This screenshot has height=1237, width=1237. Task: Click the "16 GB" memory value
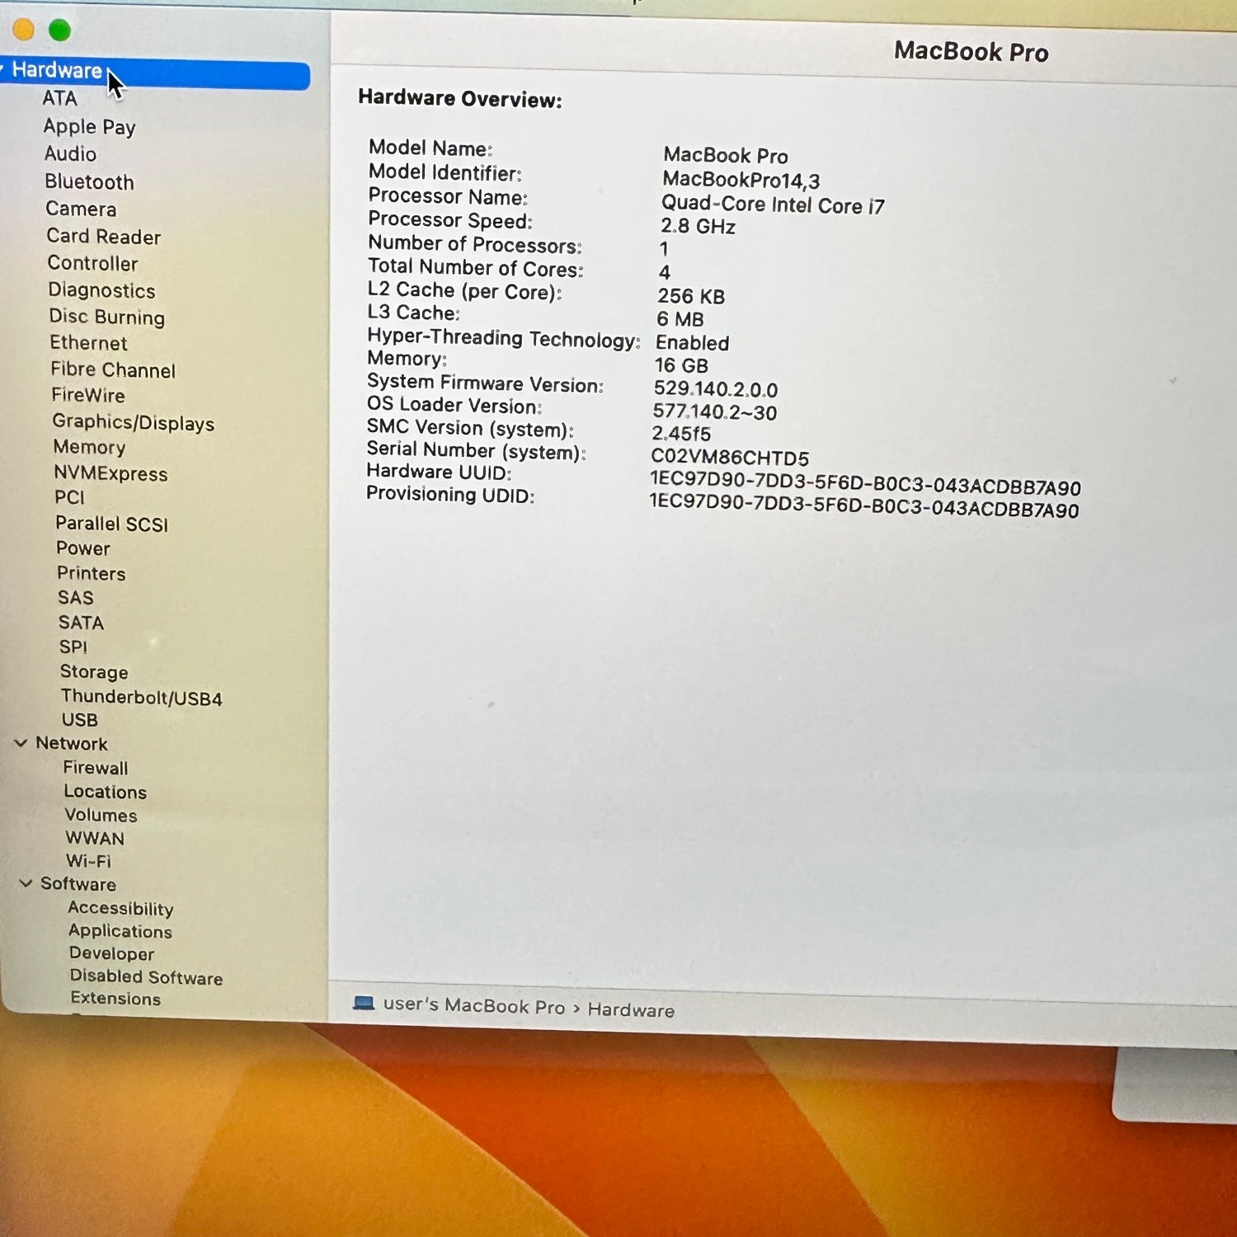[681, 365]
